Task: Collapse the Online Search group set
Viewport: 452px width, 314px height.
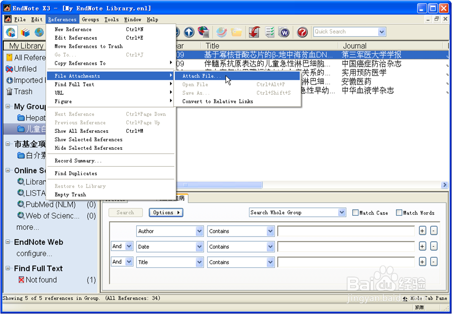Action: 8,170
